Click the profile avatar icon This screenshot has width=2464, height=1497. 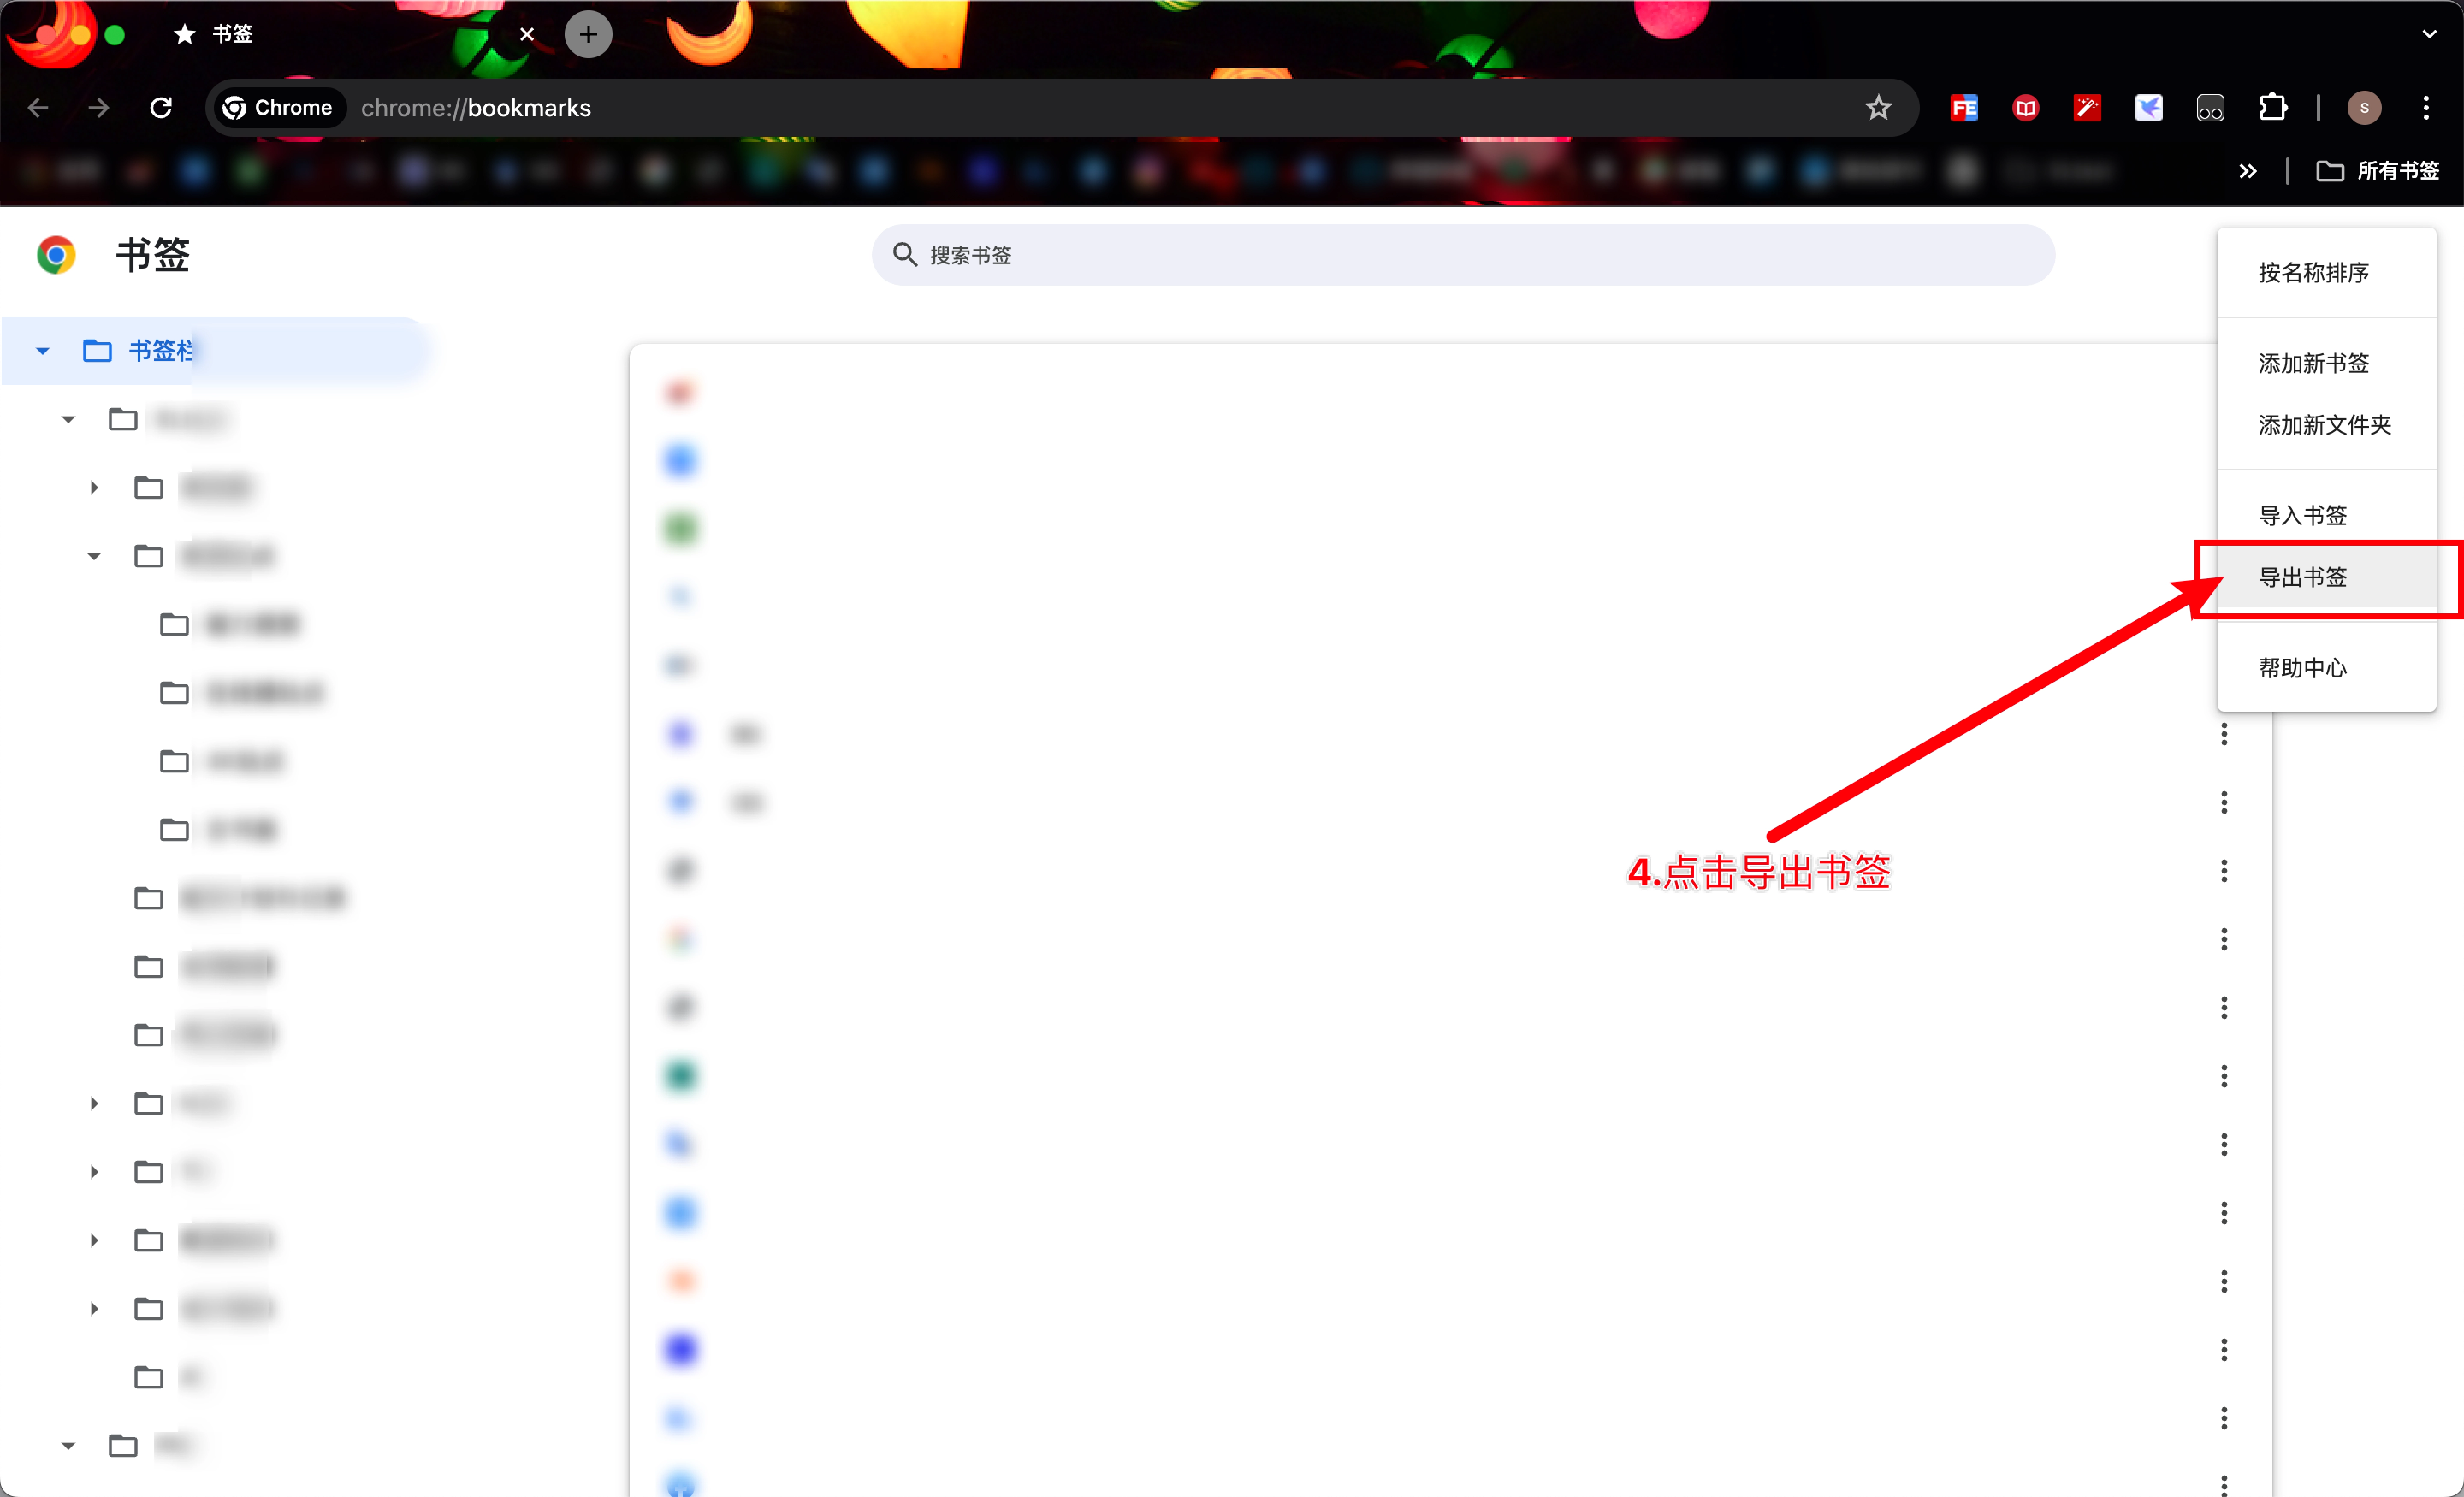pos(2364,108)
